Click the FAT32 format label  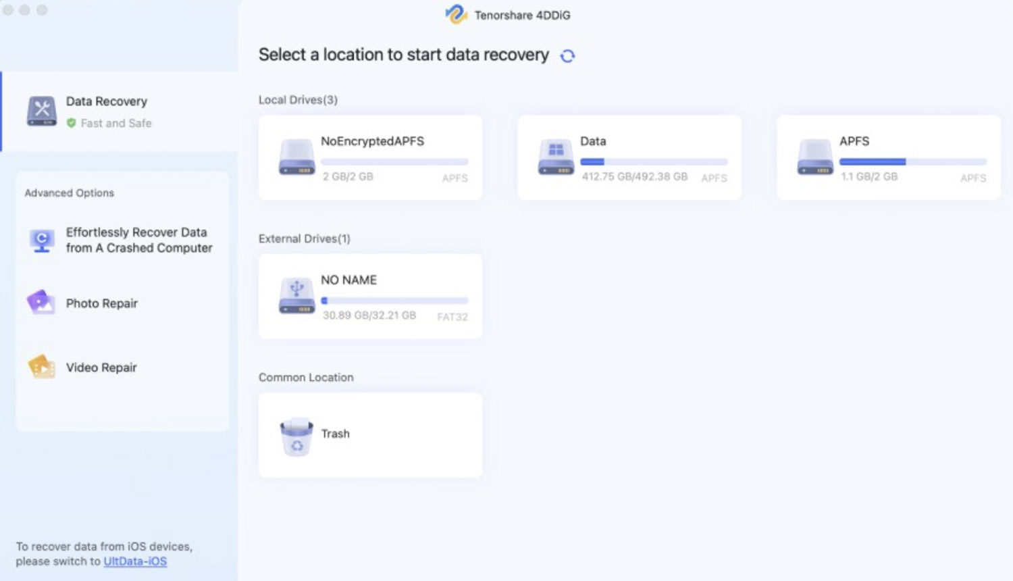tap(452, 317)
